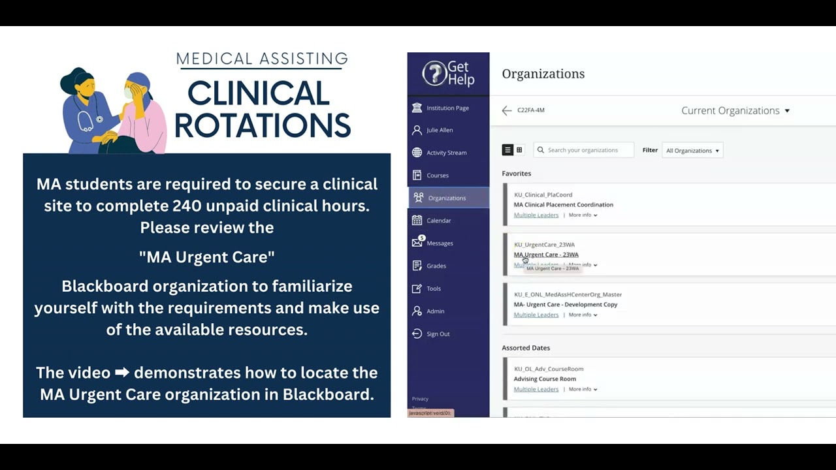Click the KU_Clinical_PlaCoord ID text
The height and width of the screenshot is (470, 836).
[543, 195]
